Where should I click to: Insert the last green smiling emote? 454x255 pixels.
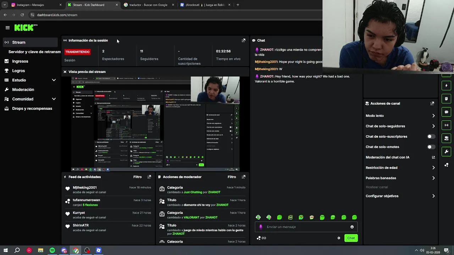[x=354, y=217]
